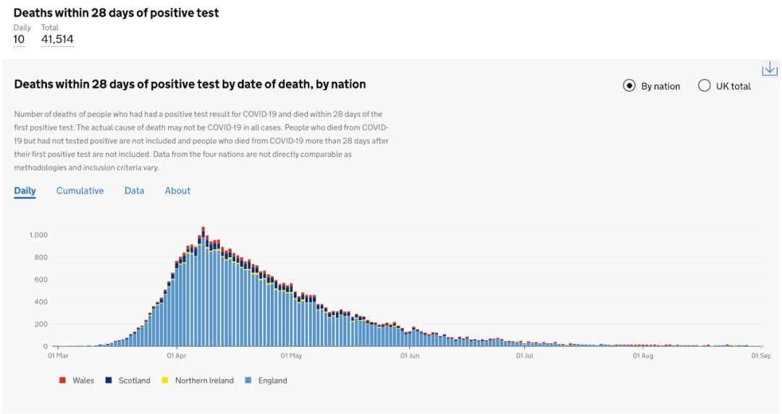Toggle the Wales red legend swatch

62,380
